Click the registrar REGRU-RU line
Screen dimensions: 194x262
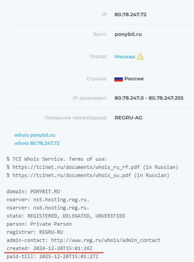pyautogui.click(x=35, y=232)
